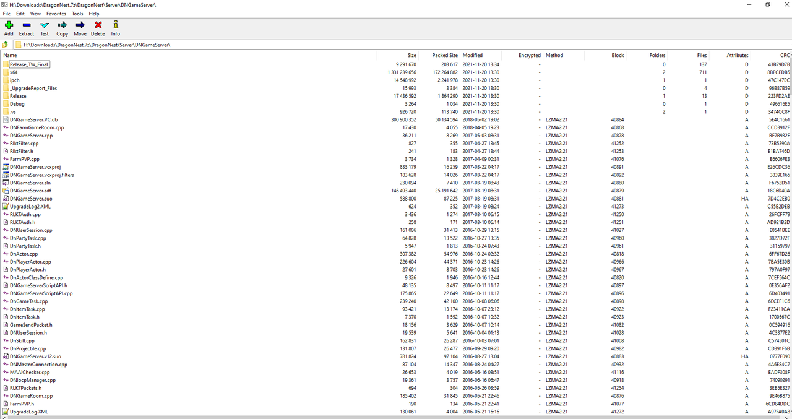Select the file RLKTAuth.cpp
Screen dimensions: 792x419
click(x=25, y=214)
